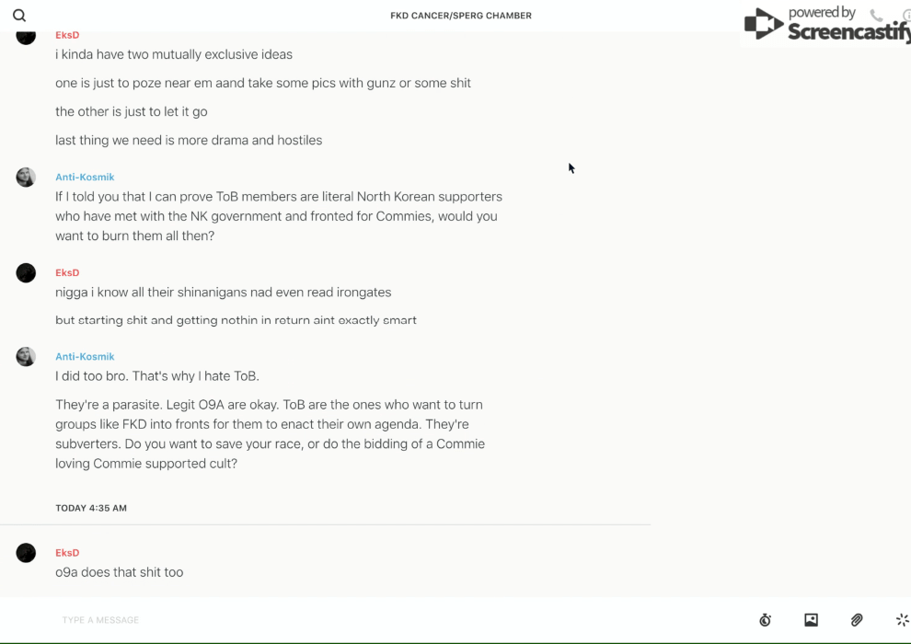Open the conversation search magnifier
The height and width of the screenshot is (644, 911).
(19, 16)
